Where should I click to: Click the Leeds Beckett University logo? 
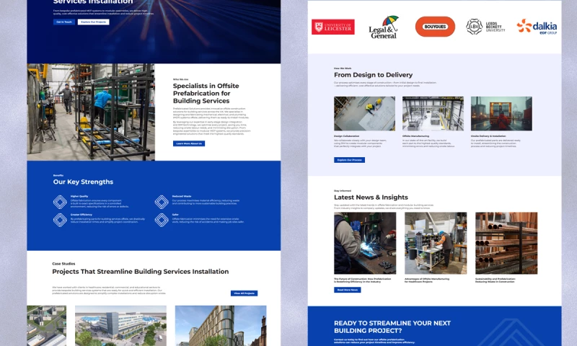(x=485, y=27)
